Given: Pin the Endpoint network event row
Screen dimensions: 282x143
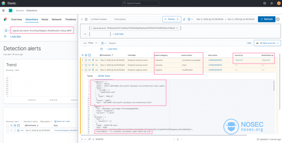Looking at the screenshot, I should (94, 60).
